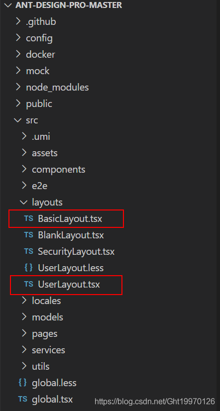Screen dimensions: 220x411
Task: Collapse the src folder chevron
Action: coord(18,120)
